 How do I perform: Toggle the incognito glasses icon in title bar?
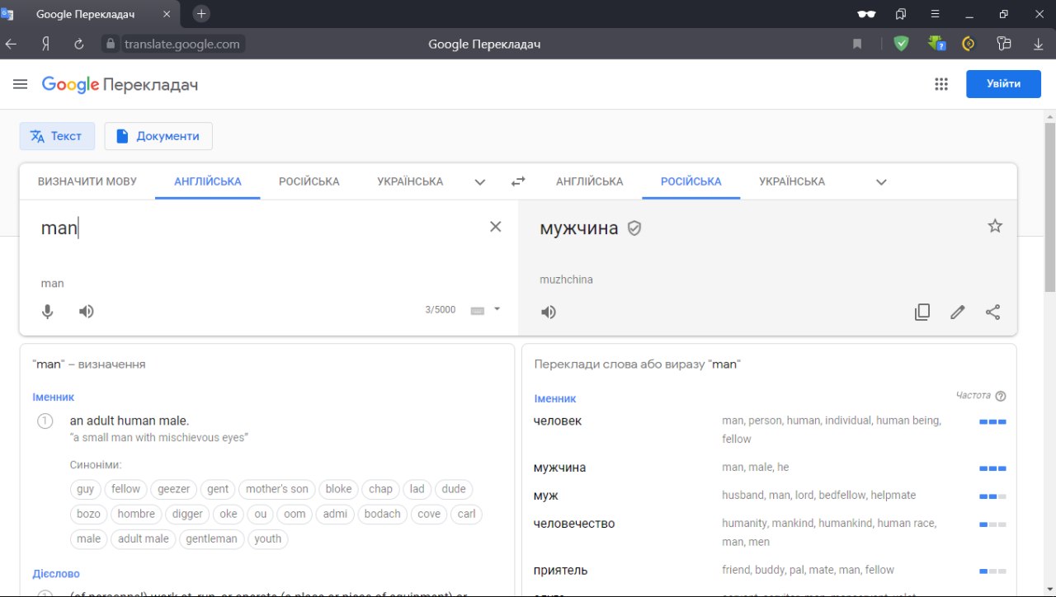click(x=866, y=14)
